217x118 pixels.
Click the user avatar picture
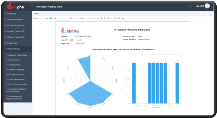207,6
